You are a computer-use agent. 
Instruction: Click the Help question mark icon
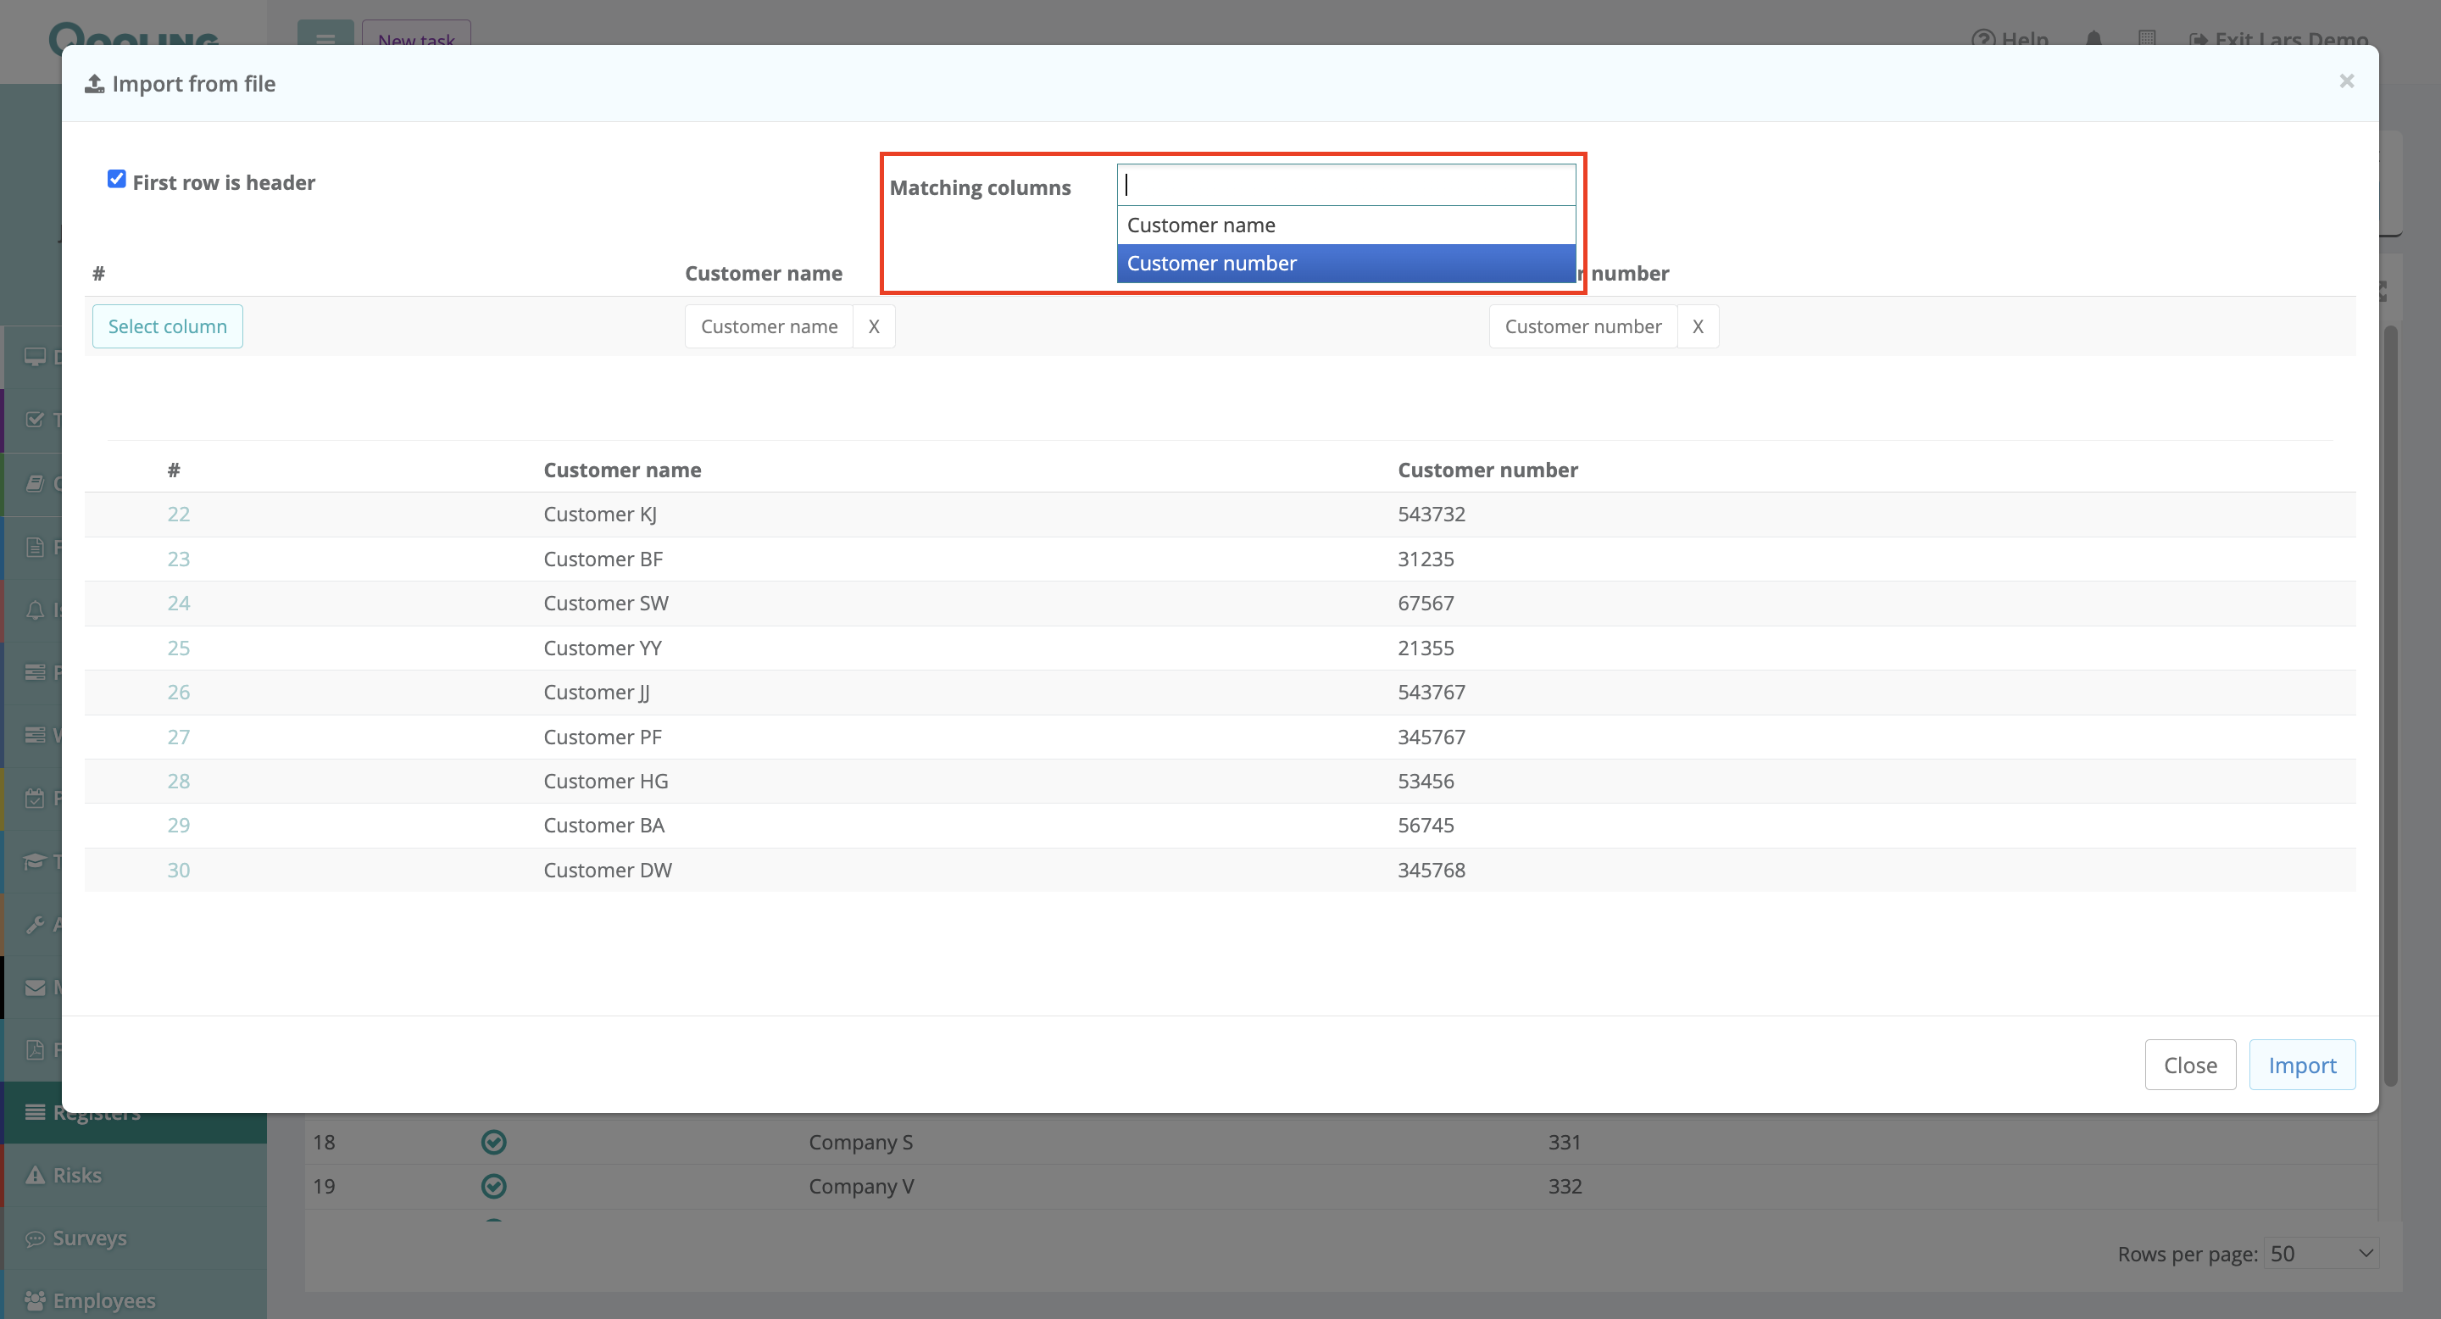pos(1982,39)
